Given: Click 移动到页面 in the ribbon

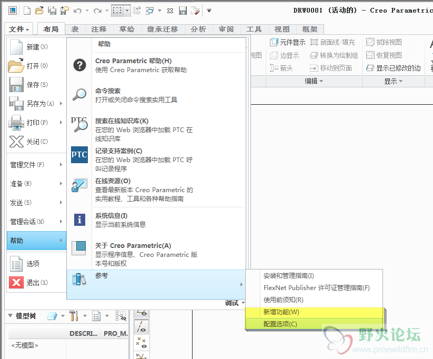Looking at the screenshot, I should [x=331, y=68].
